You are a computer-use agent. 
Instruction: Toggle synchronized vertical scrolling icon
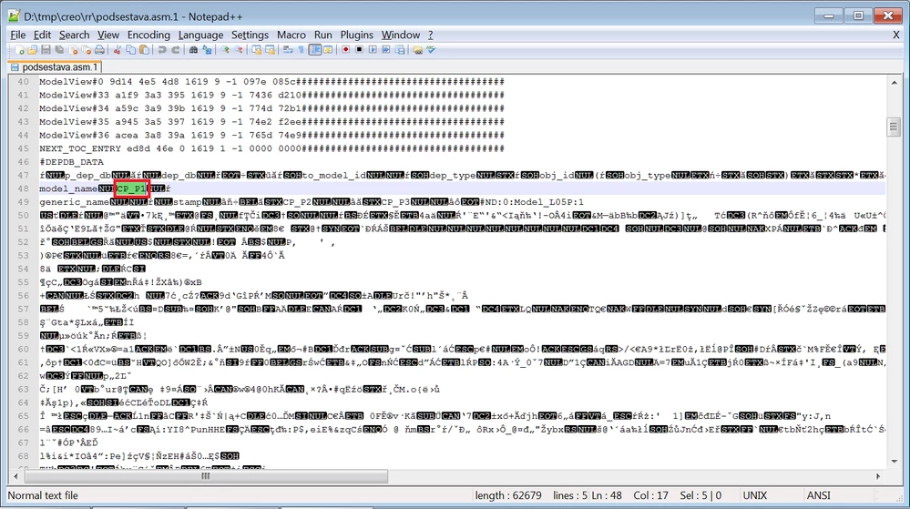256,50
